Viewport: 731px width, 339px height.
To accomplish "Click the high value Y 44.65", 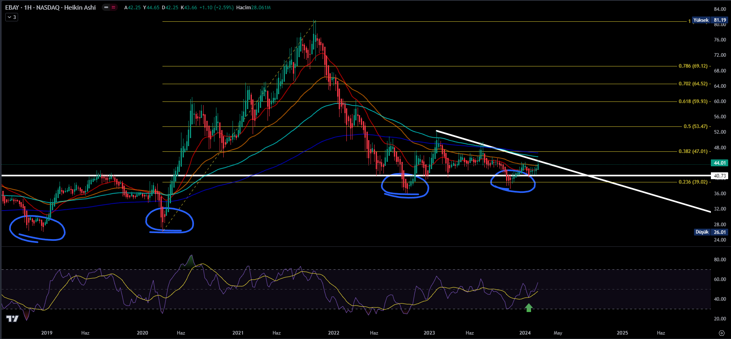I will click(151, 8).
